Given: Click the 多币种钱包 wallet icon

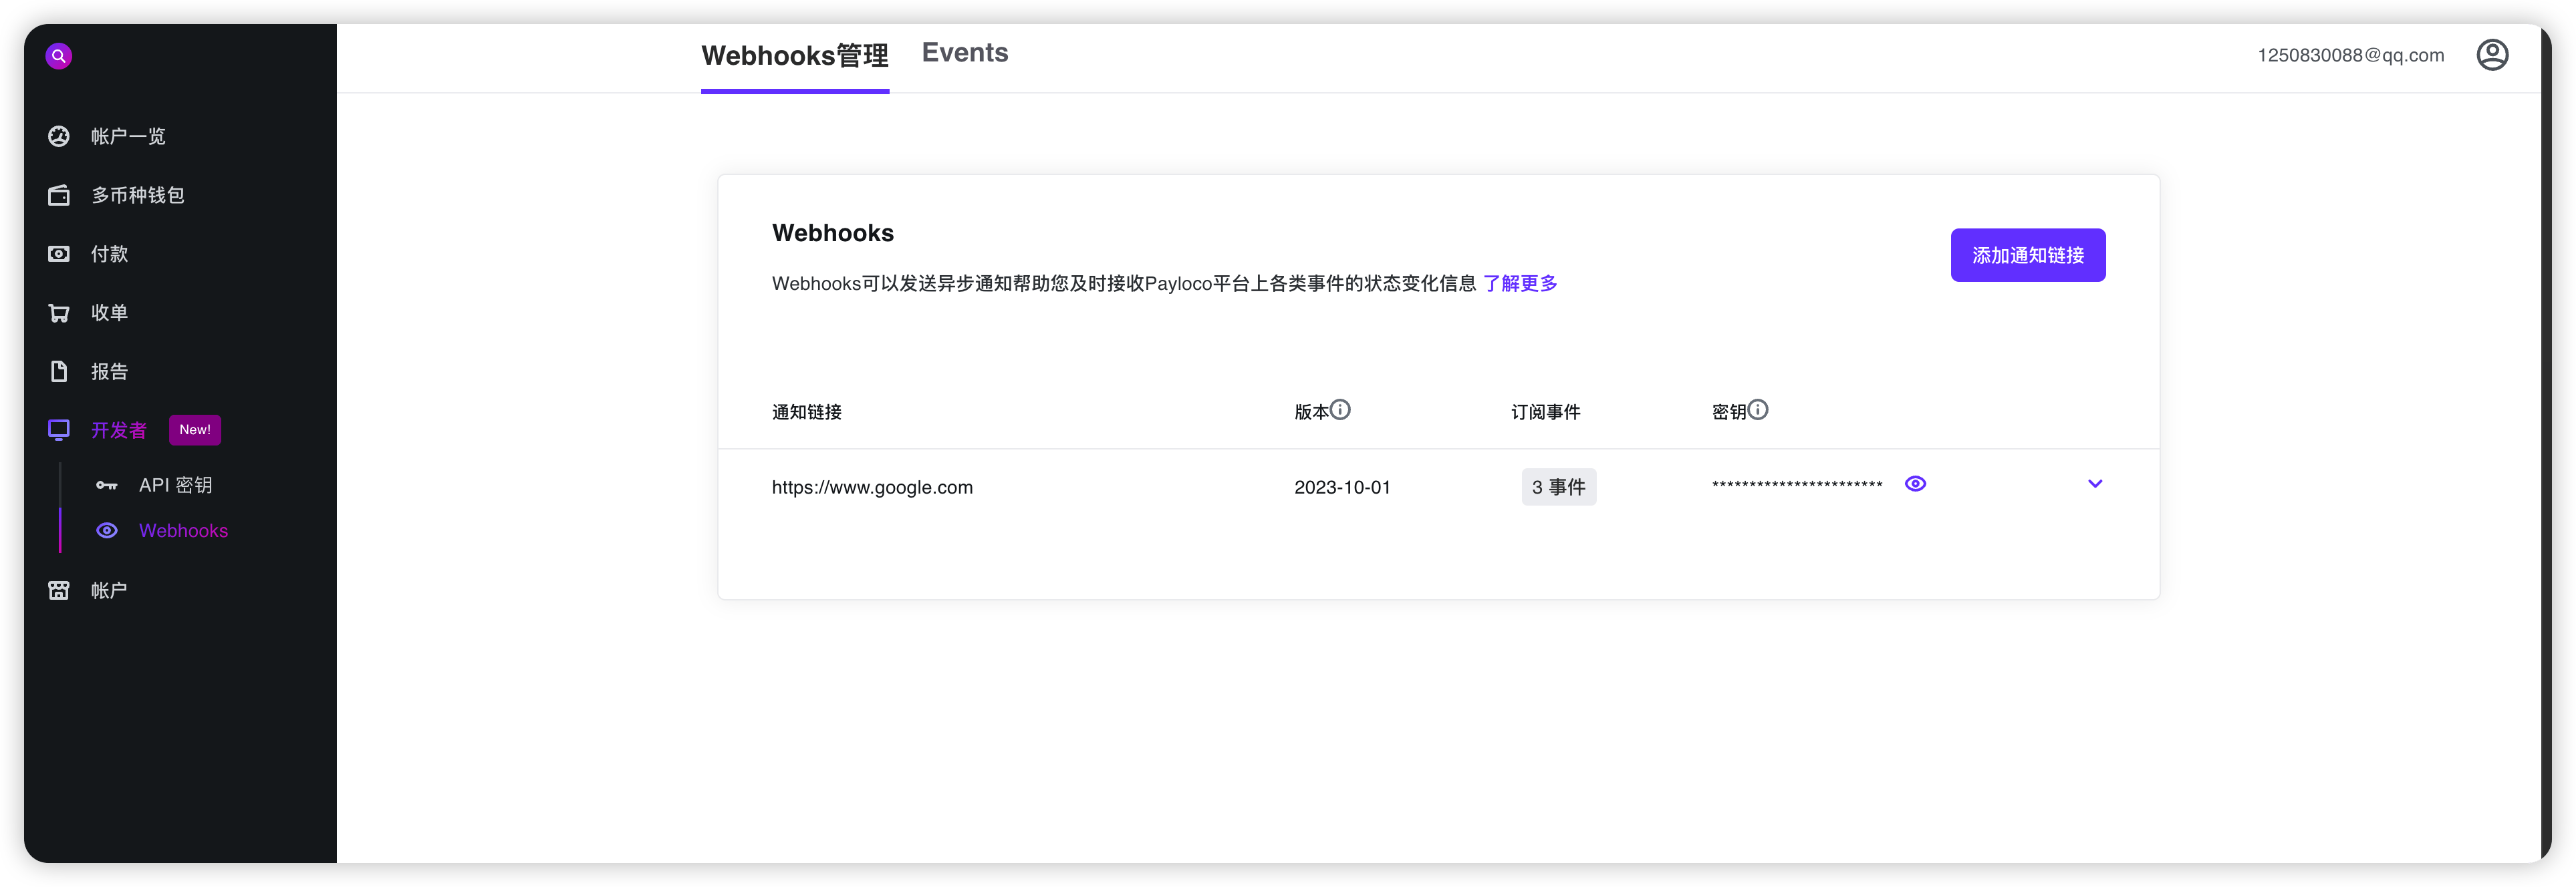Looking at the screenshot, I should click(59, 195).
